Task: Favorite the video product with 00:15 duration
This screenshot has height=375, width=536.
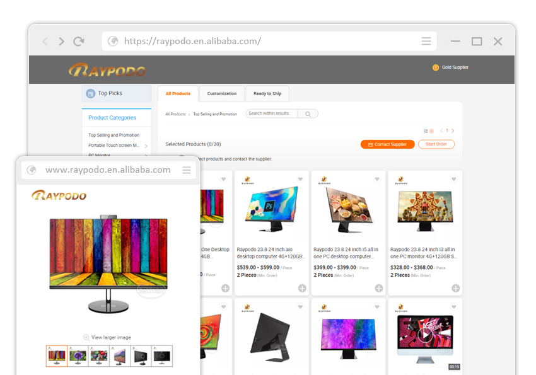Action: click(453, 307)
